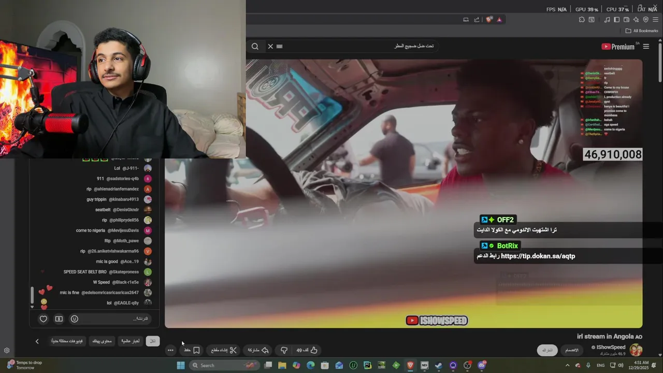663x373 pixels.
Task: Click the Brave Shields lion icon
Action: coord(489,20)
